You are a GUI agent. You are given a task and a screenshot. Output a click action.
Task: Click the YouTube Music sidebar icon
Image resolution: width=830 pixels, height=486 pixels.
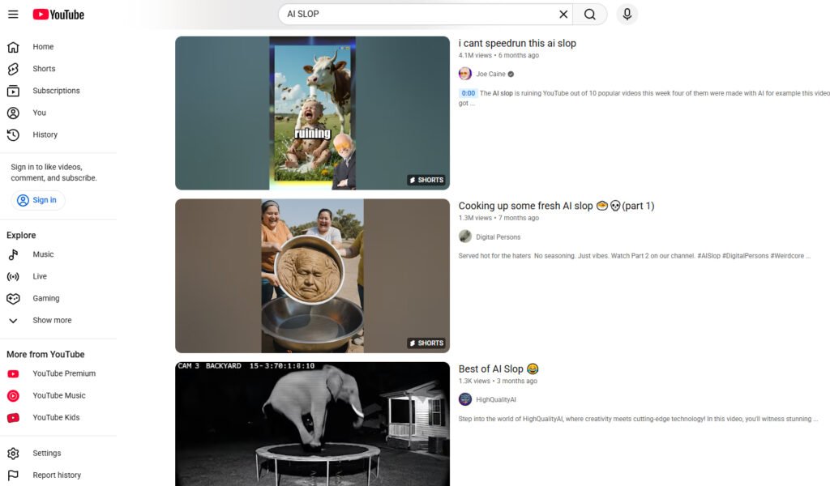[15, 395]
